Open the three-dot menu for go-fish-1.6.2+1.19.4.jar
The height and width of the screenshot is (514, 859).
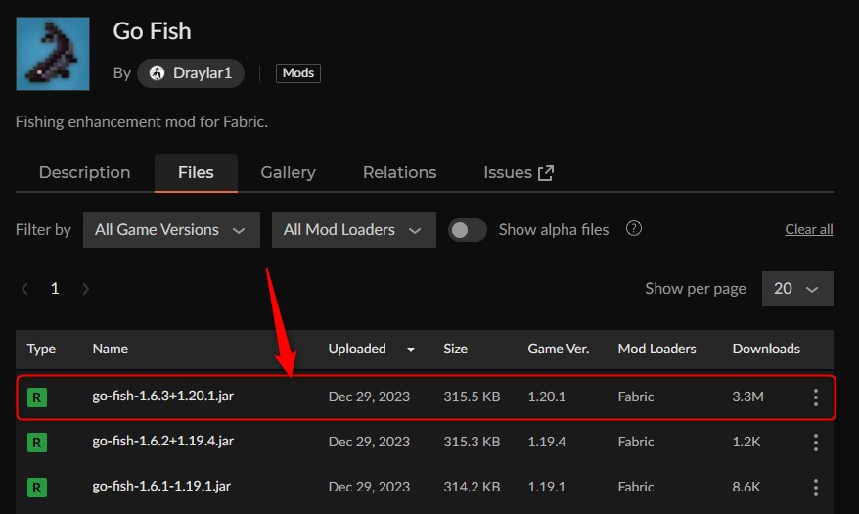pos(815,443)
